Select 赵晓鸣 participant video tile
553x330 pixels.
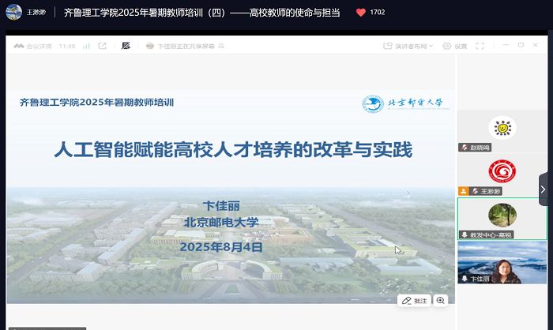click(502, 128)
